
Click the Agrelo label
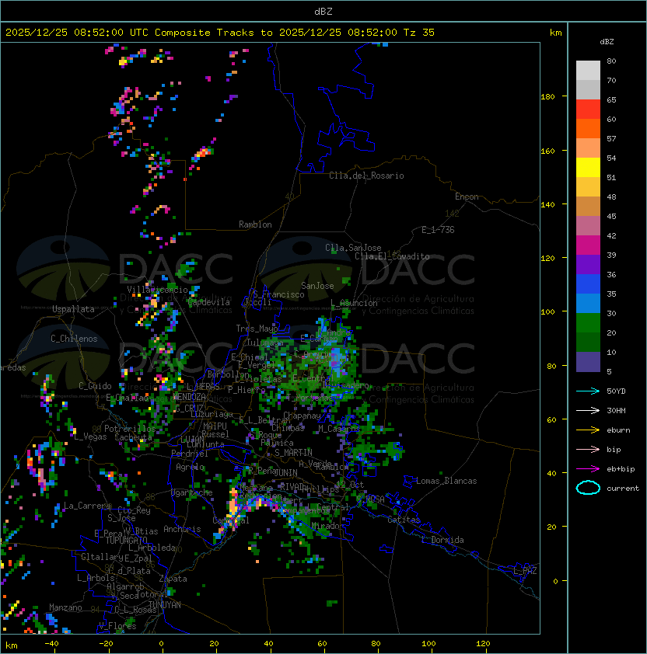190,467
